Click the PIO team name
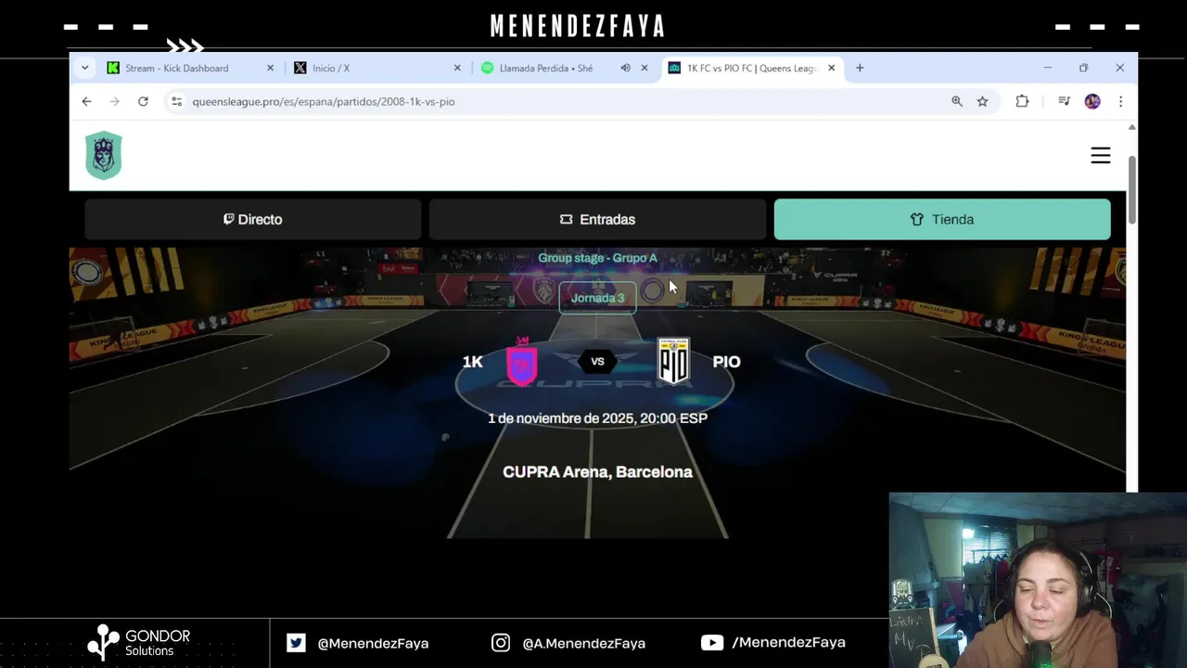This screenshot has width=1187, height=668. 726,362
